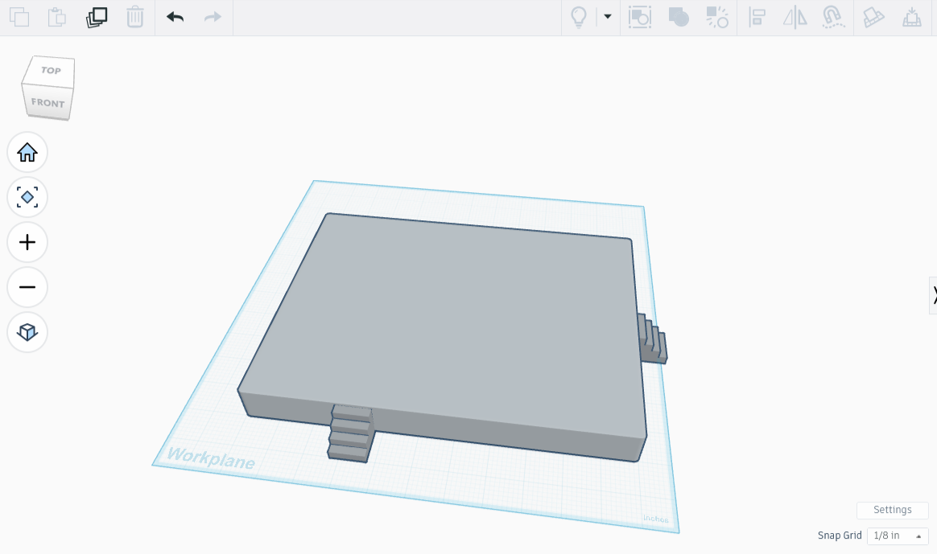The height and width of the screenshot is (554, 937).
Task: Click the Ungroup shapes icon
Action: pos(717,18)
